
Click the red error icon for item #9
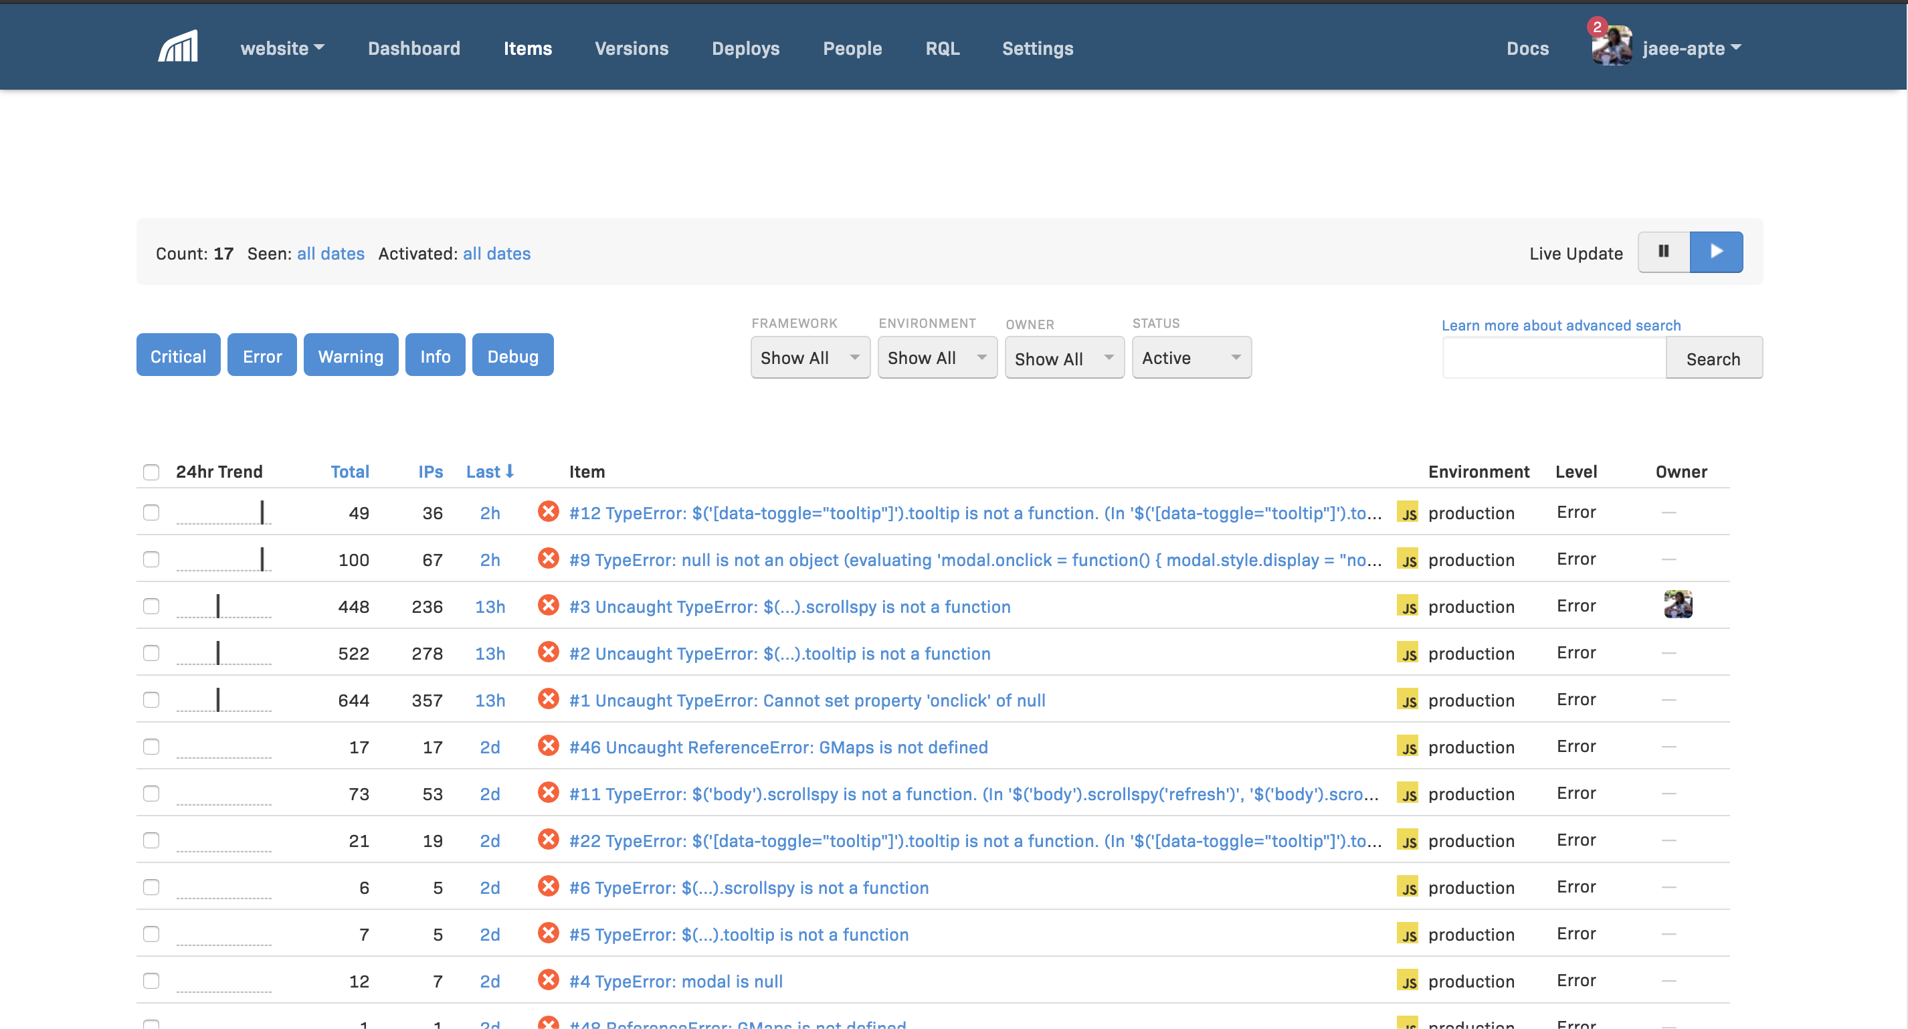coord(548,558)
